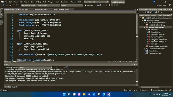
Task: Pin the Solution Explorer panel
Action: [x=169, y=10]
